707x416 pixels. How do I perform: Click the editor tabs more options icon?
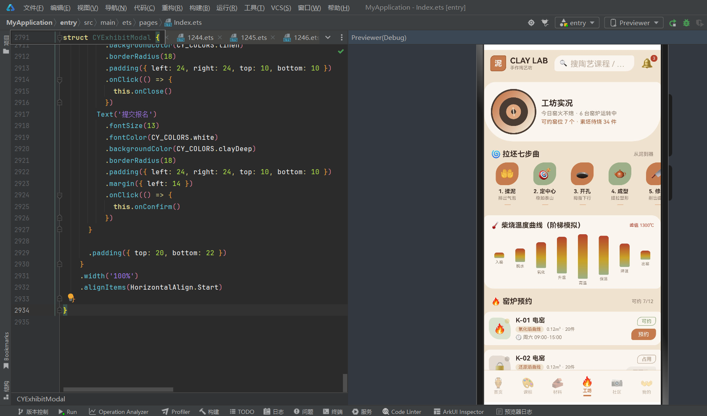(x=342, y=37)
